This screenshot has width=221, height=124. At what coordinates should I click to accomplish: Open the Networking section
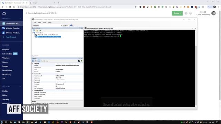coord(7,70)
